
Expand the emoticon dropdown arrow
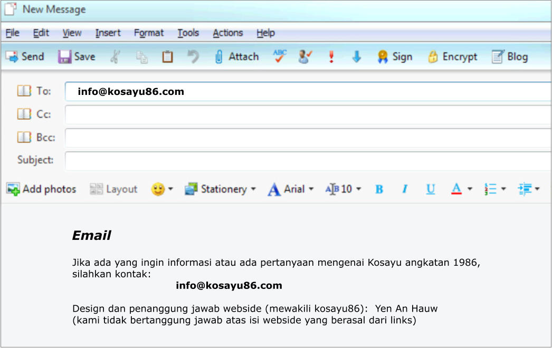coord(171,189)
